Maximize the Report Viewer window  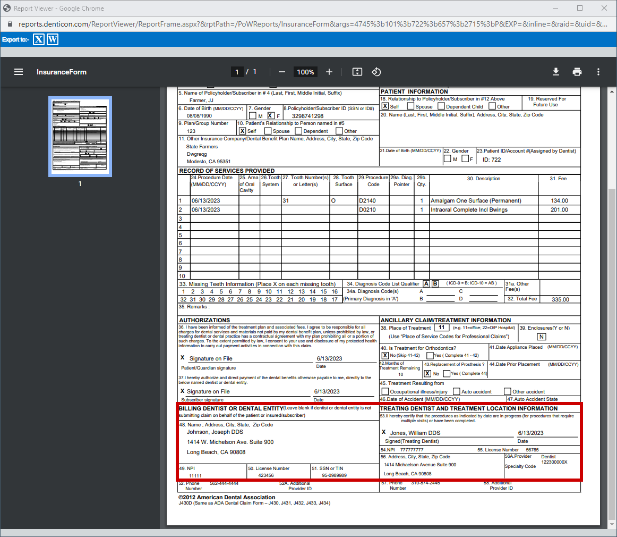(580, 8)
